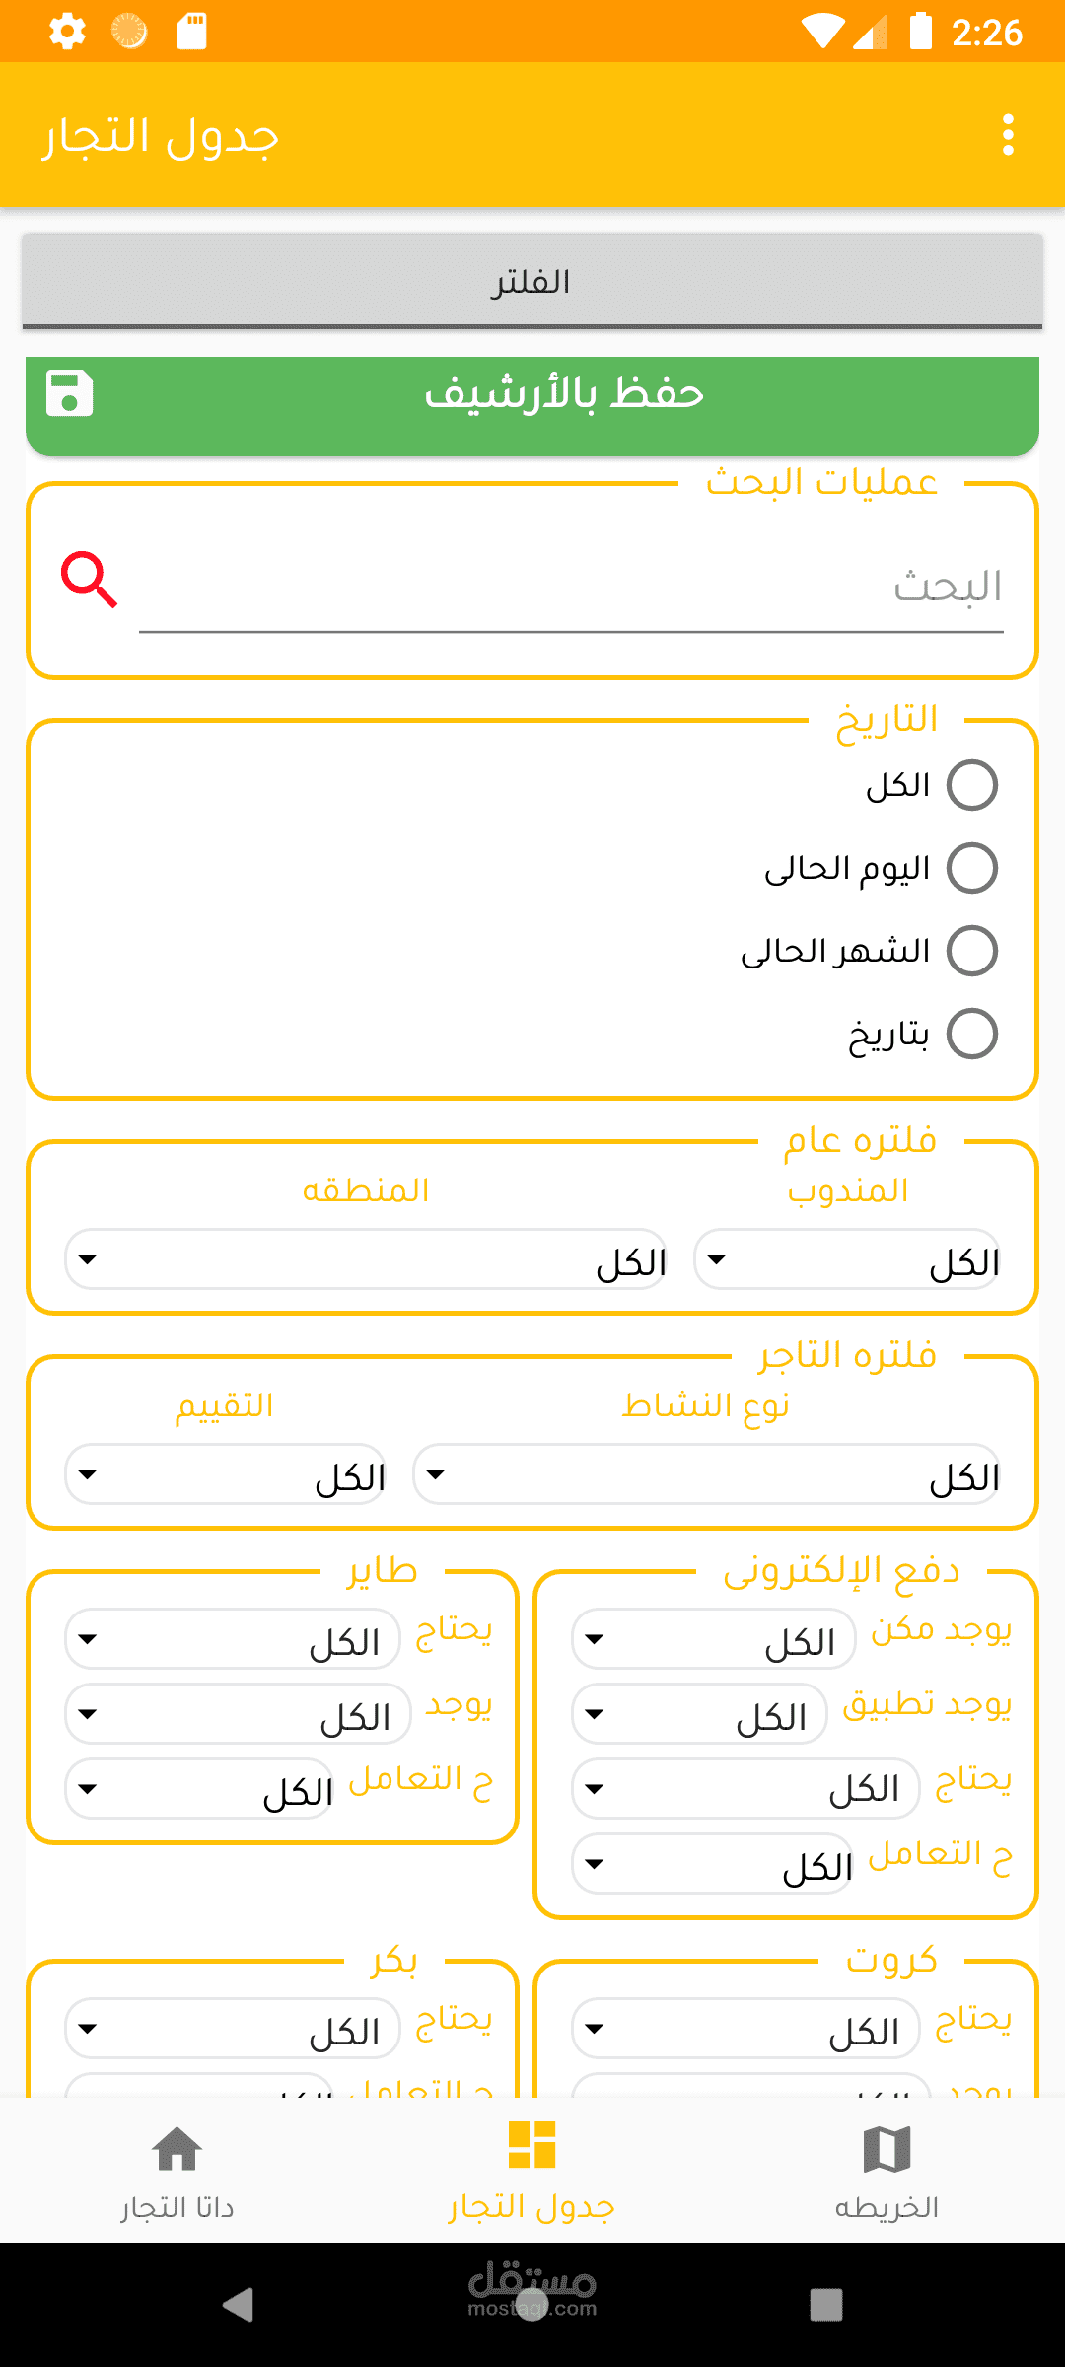This screenshot has width=1065, height=2367.
Task: Expand the التقييم dropdown
Action: pos(225,1475)
